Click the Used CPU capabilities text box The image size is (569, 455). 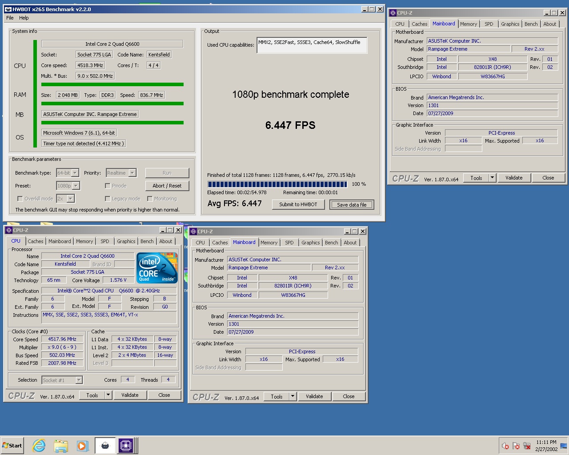click(312, 45)
